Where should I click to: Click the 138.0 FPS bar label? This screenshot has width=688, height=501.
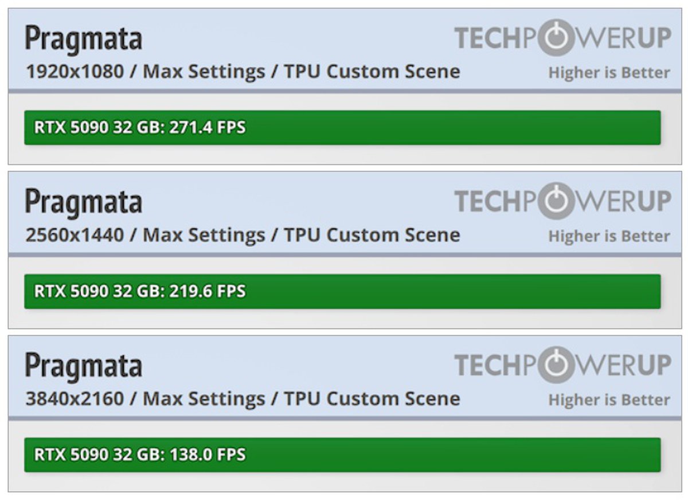click(140, 455)
